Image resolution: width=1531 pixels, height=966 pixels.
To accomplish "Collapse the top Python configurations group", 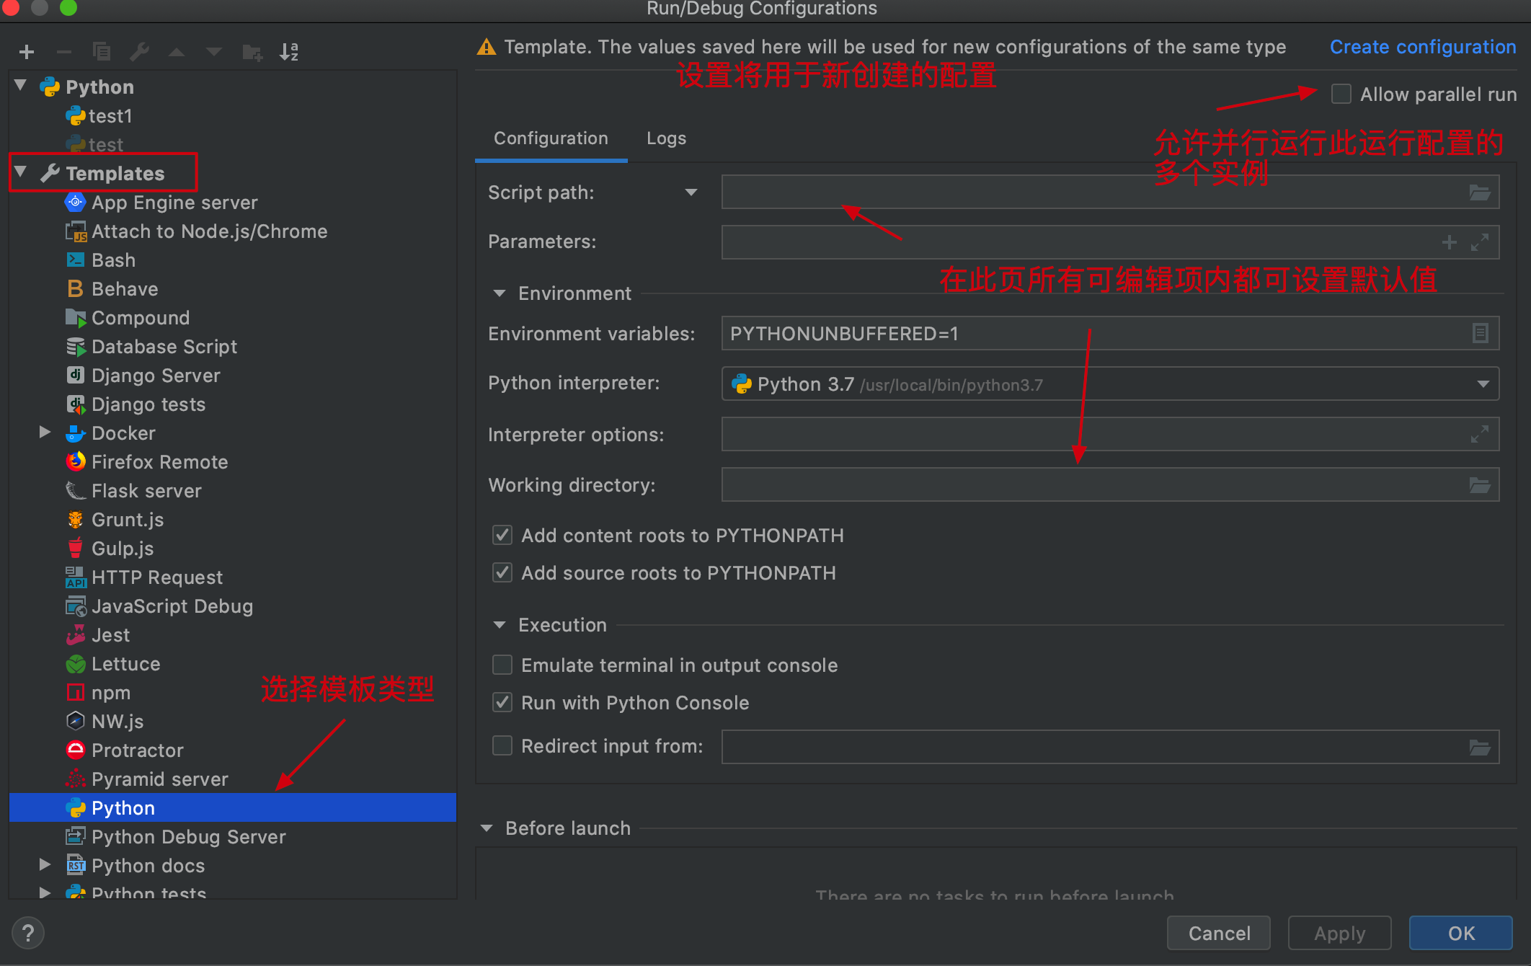I will 21,86.
